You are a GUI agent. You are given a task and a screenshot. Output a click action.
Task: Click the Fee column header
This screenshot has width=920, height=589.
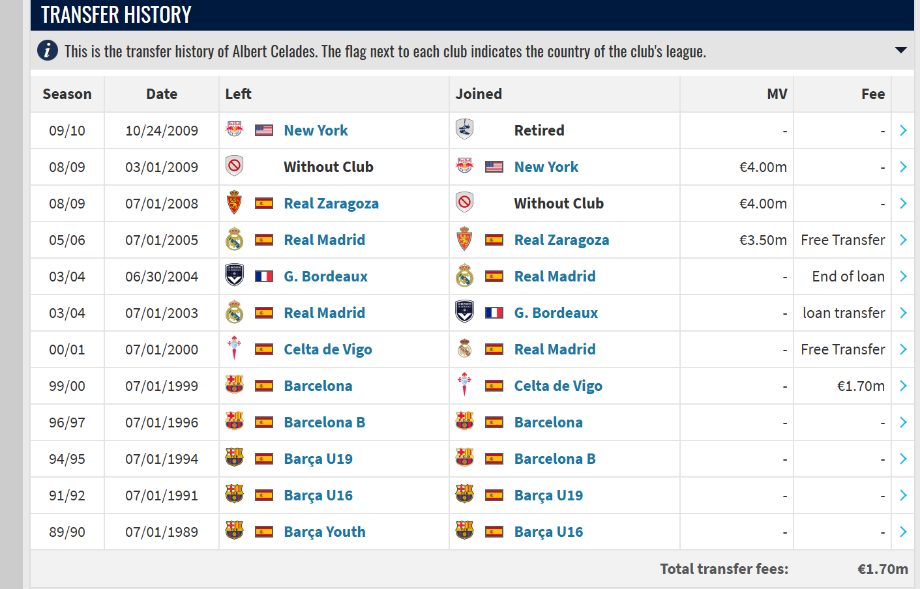872,94
